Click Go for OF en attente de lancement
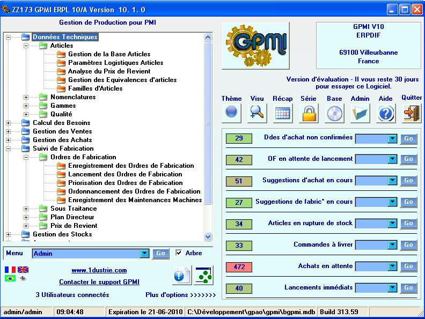Viewport: 425px width, 319px height. [408, 159]
